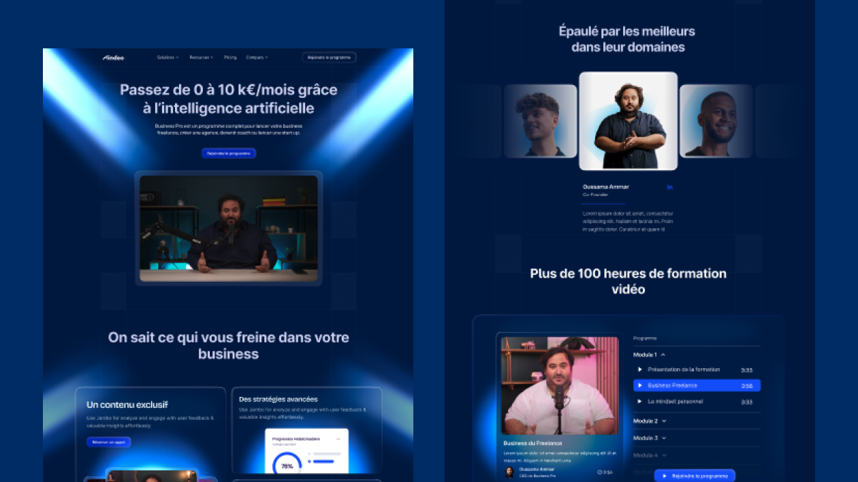
Task: Expand the Company menu in the navbar
Action: coord(257,57)
